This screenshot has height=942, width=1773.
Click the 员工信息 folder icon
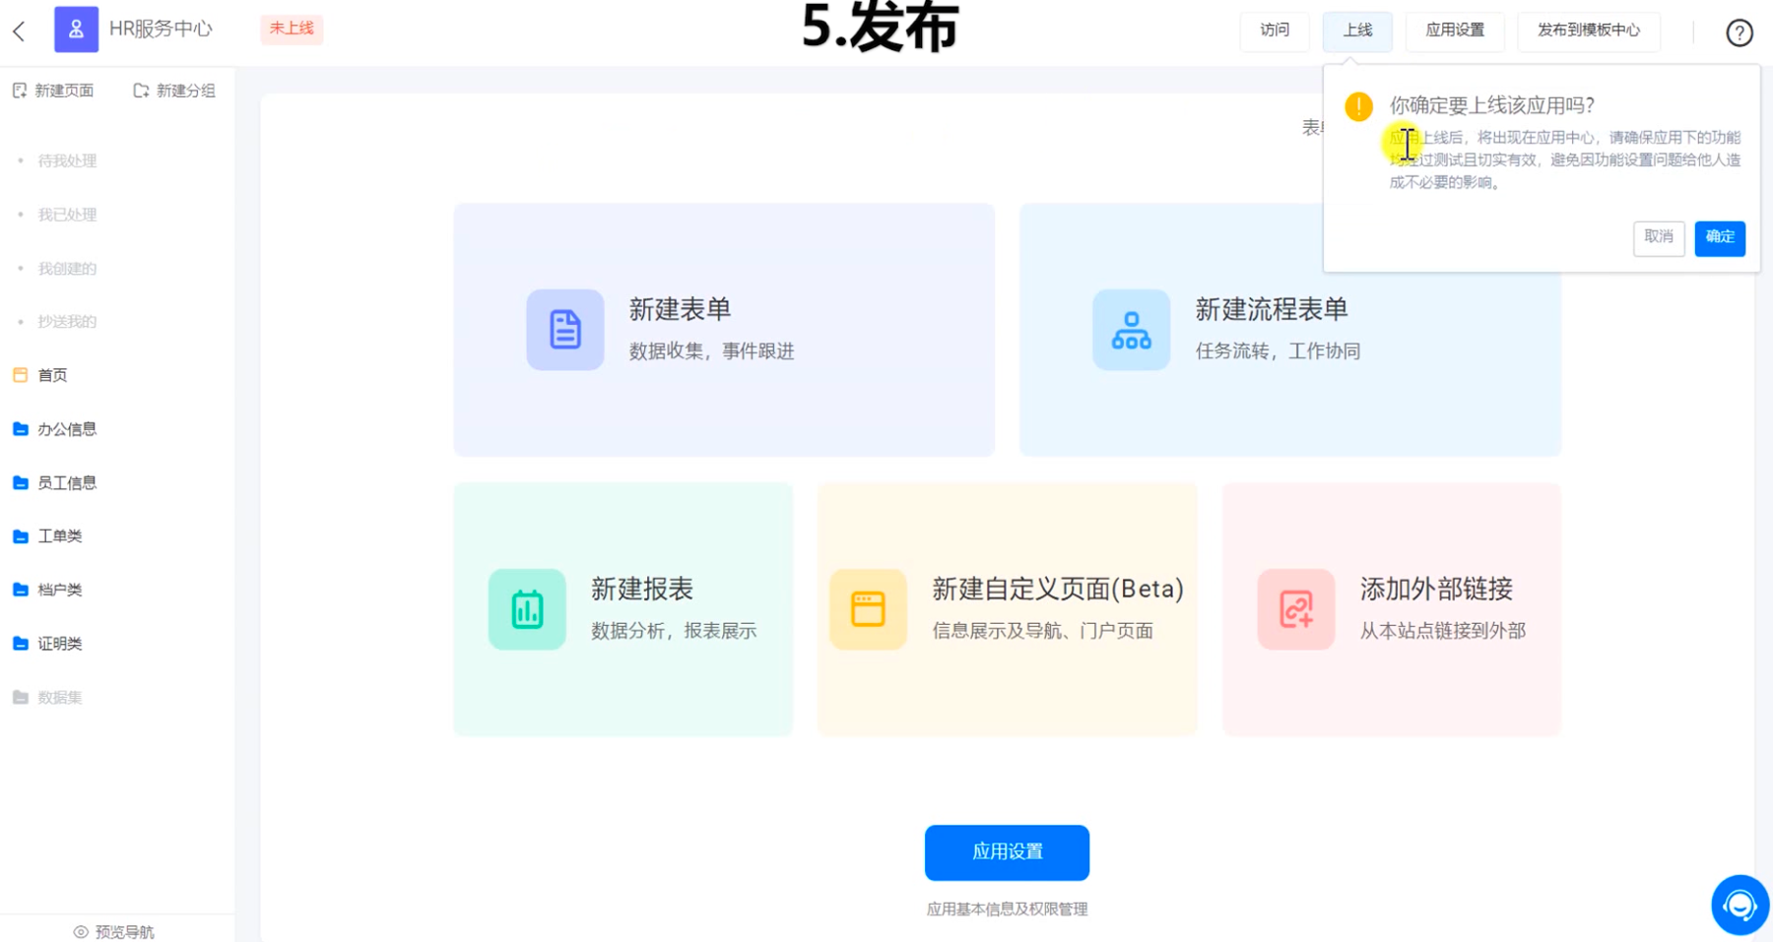click(20, 482)
